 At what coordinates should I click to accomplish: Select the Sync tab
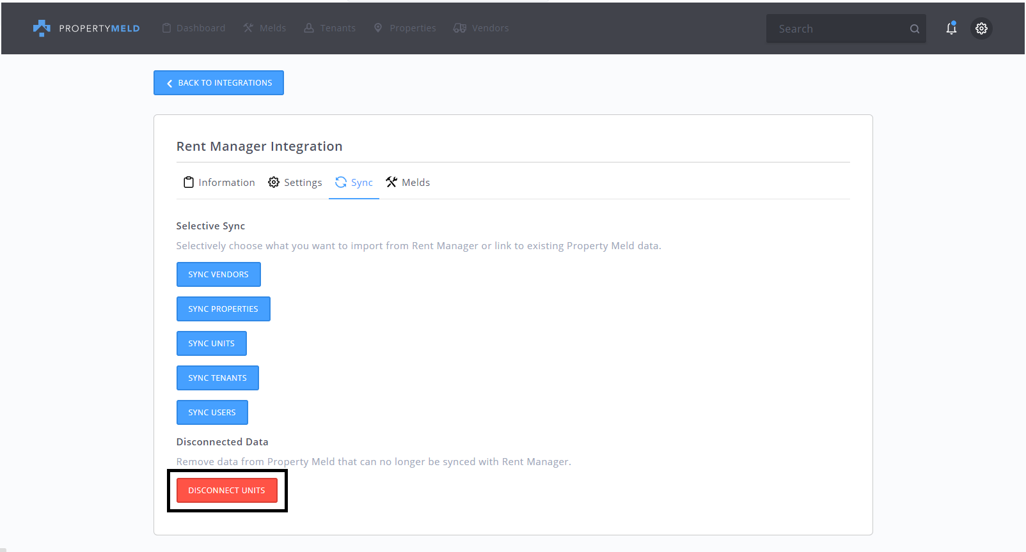coord(354,183)
